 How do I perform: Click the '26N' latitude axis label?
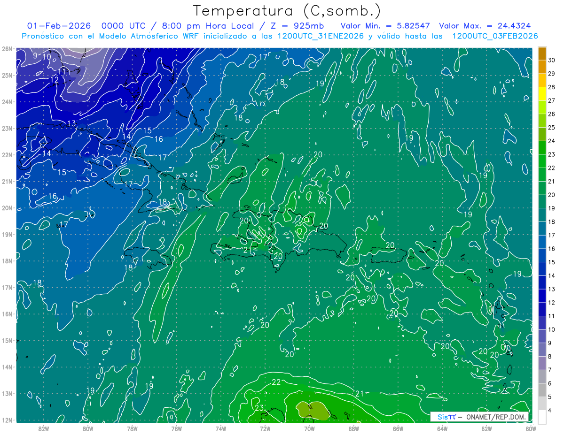click(x=7, y=48)
